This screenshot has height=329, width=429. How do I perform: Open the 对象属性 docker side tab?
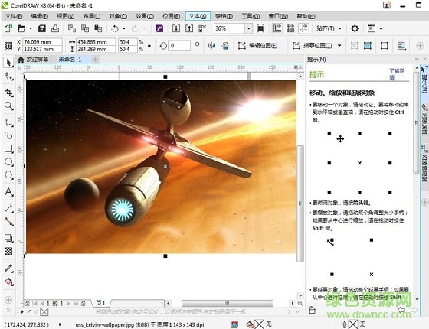click(424, 119)
